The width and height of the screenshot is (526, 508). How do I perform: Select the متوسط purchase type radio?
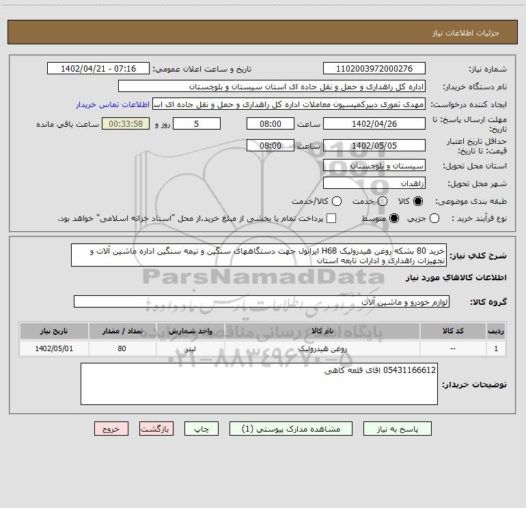[x=394, y=218]
